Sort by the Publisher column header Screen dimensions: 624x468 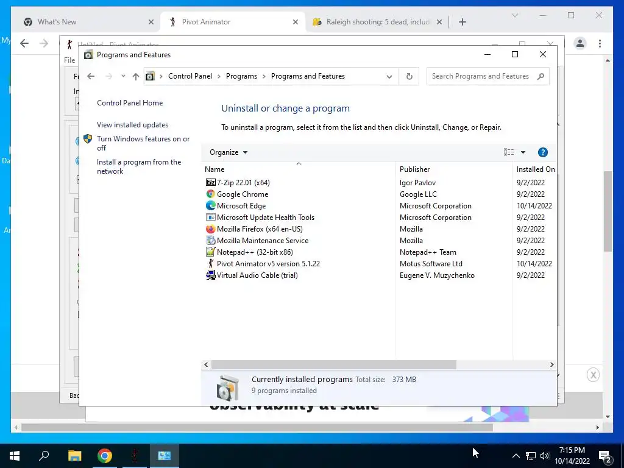point(453,169)
